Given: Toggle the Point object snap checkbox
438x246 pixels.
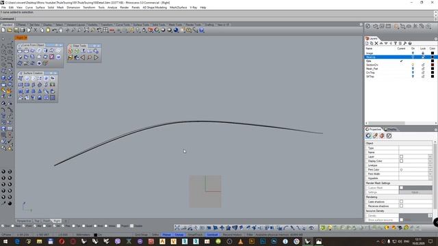Looking at the screenshot, I should tap(23, 226).
